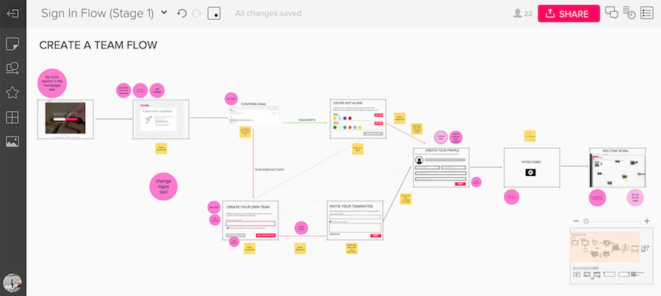Open the outline list panel

click(x=647, y=12)
